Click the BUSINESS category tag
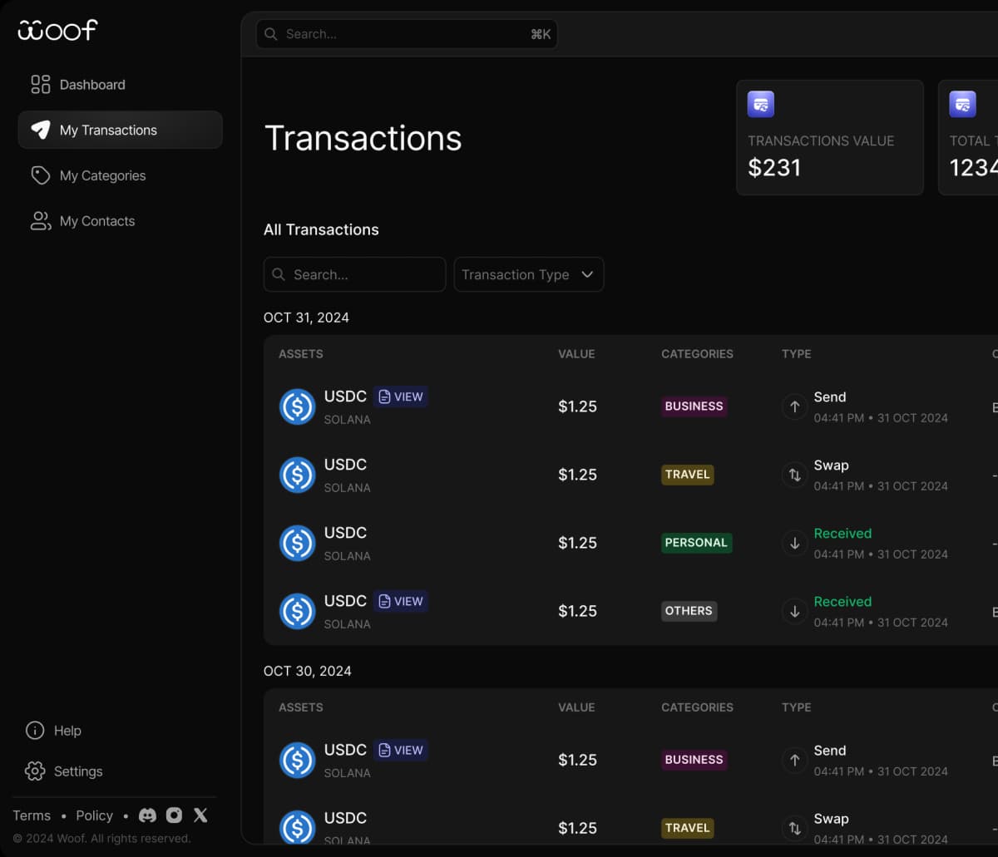Viewport: 998px width, 857px height. click(x=694, y=406)
